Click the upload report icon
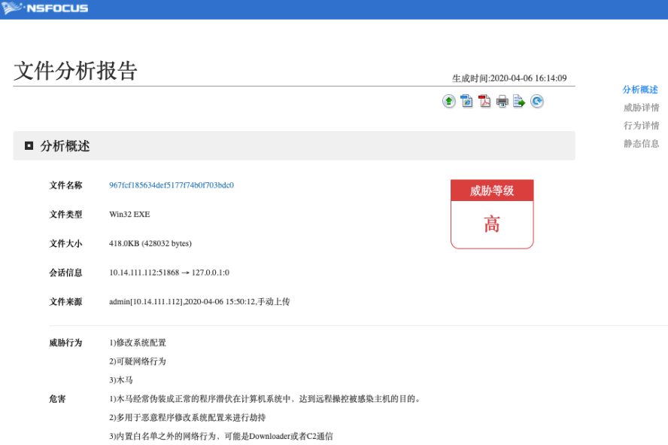 pyautogui.click(x=448, y=101)
